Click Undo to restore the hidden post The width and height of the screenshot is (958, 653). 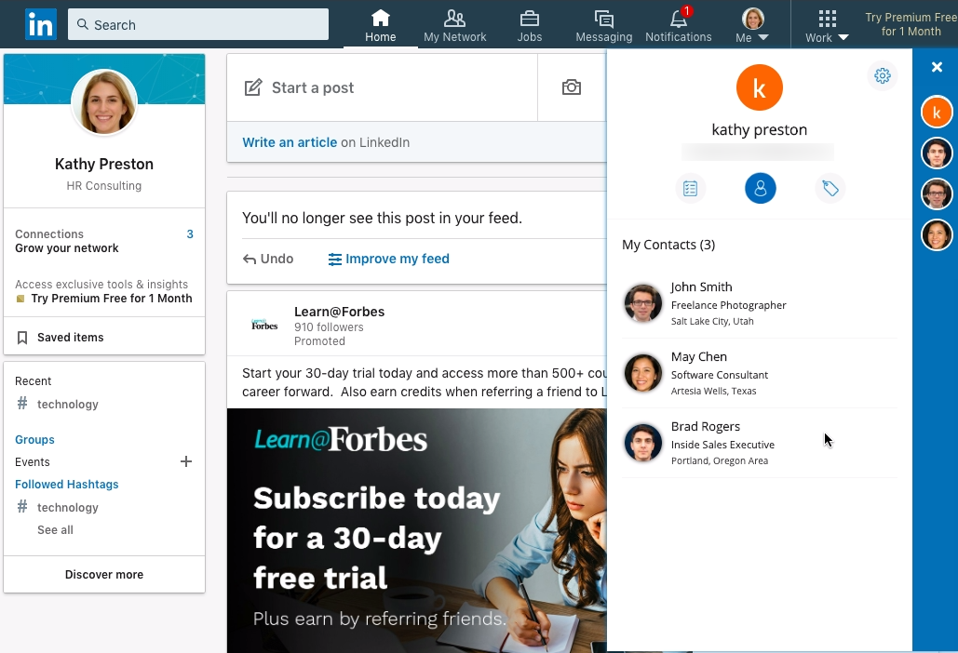tap(268, 259)
